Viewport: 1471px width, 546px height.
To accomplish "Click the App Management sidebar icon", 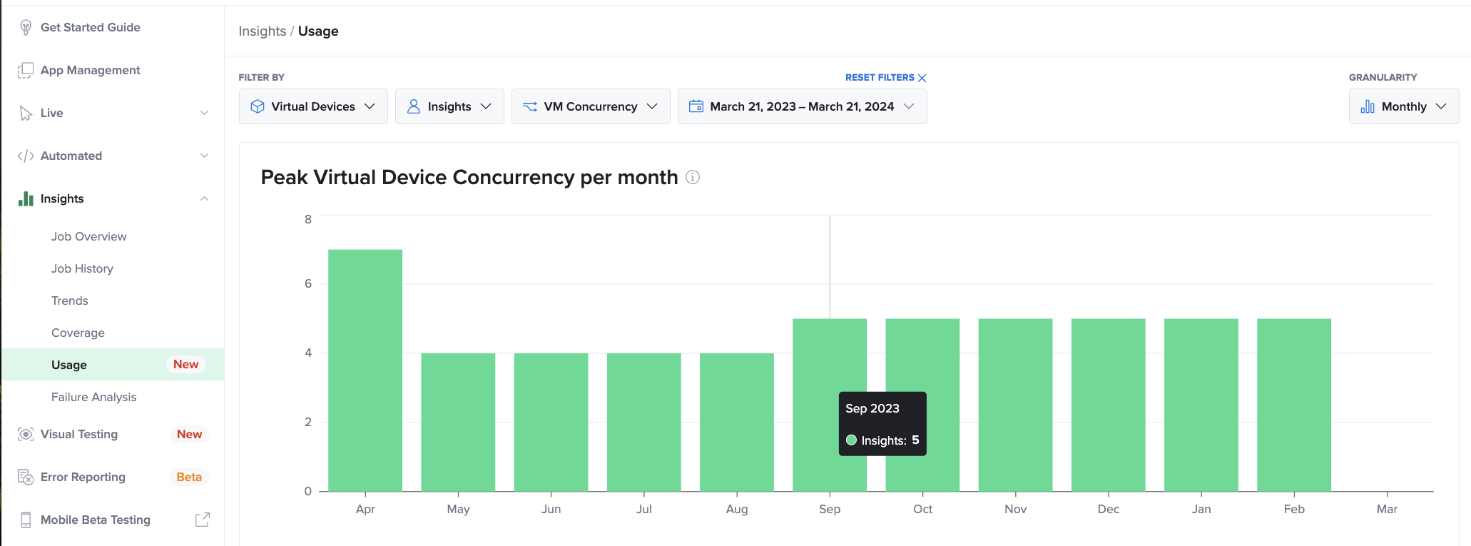I will (x=26, y=70).
